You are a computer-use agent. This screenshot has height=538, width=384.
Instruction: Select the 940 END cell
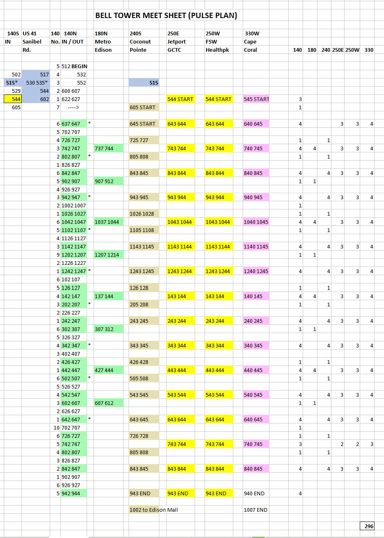tap(254, 493)
